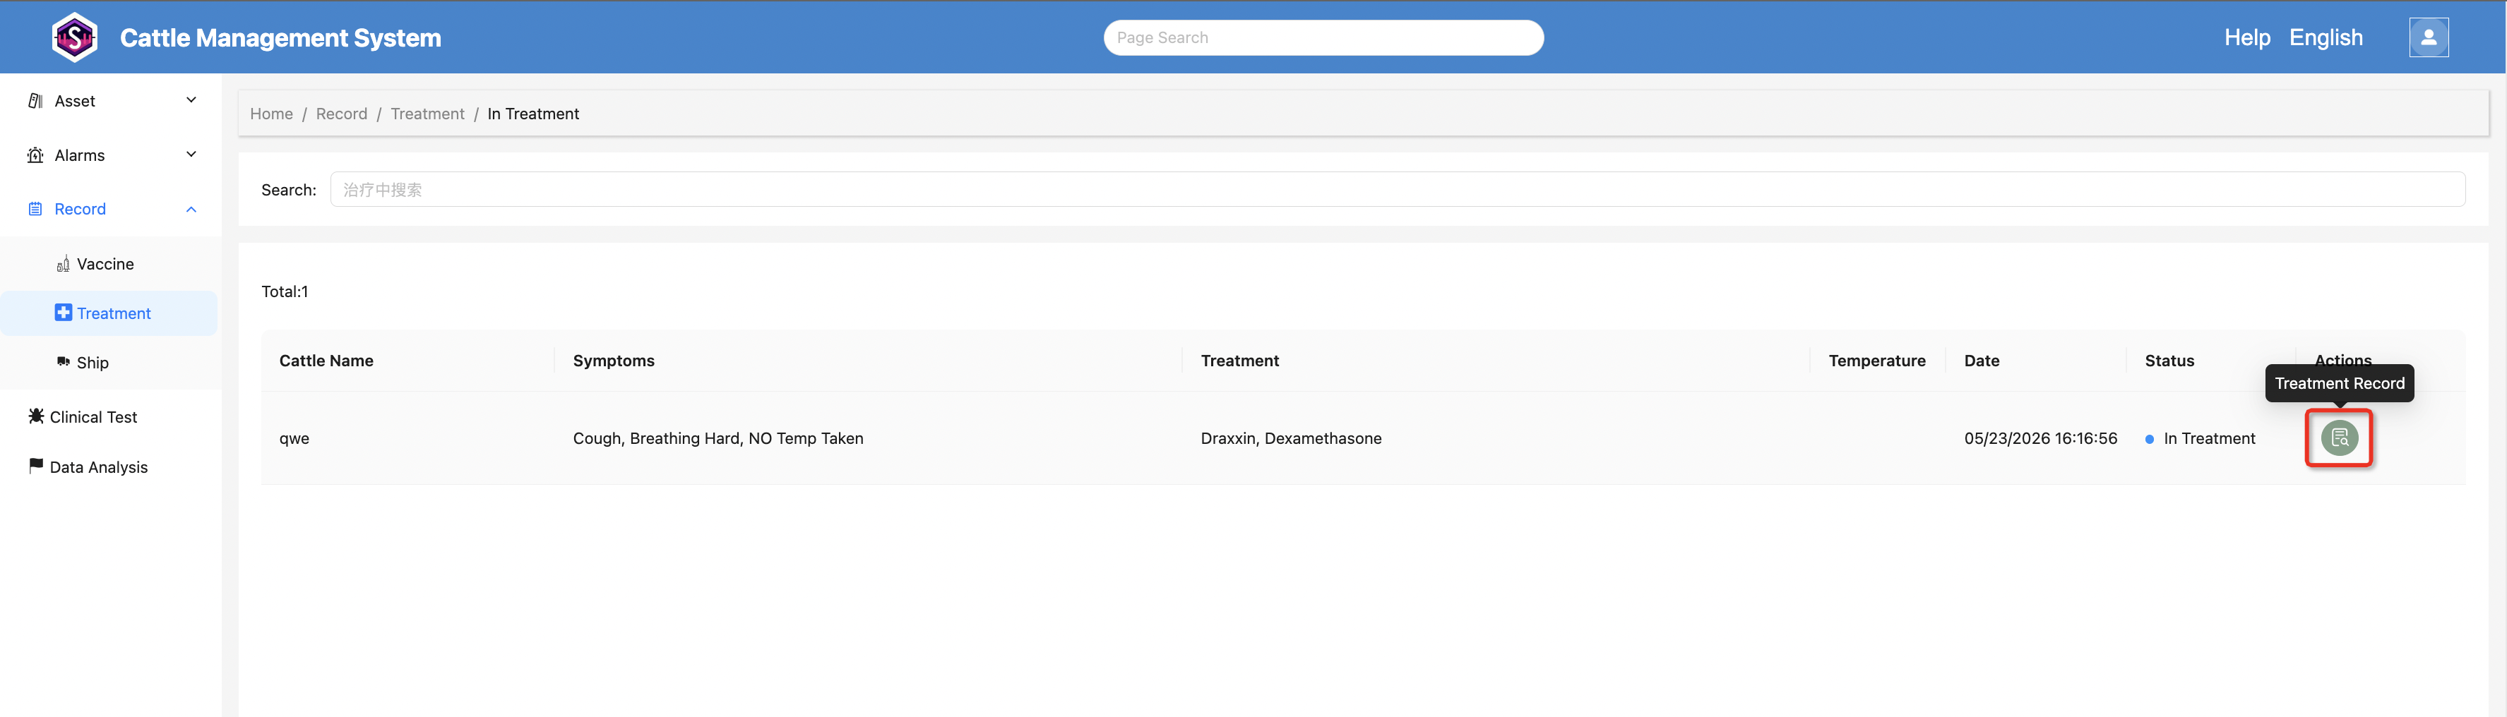Image resolution: width=2507 pixels, height=717 pixels.
Task: Expand the Asset menu chevron
Action: (x=191, y=100)
